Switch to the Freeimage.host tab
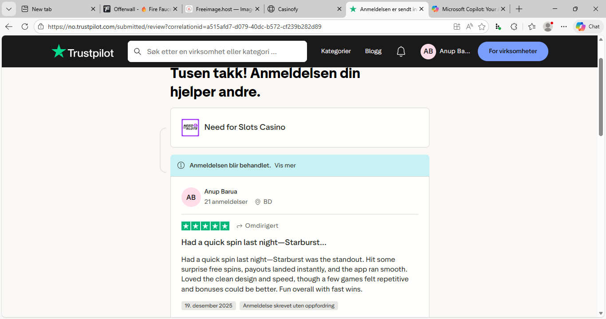This screenshot has width=606, height=319. (222, 9)
